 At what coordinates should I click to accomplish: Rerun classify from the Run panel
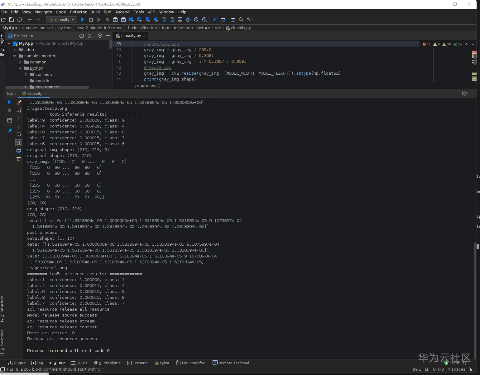(x=9, y=102)
